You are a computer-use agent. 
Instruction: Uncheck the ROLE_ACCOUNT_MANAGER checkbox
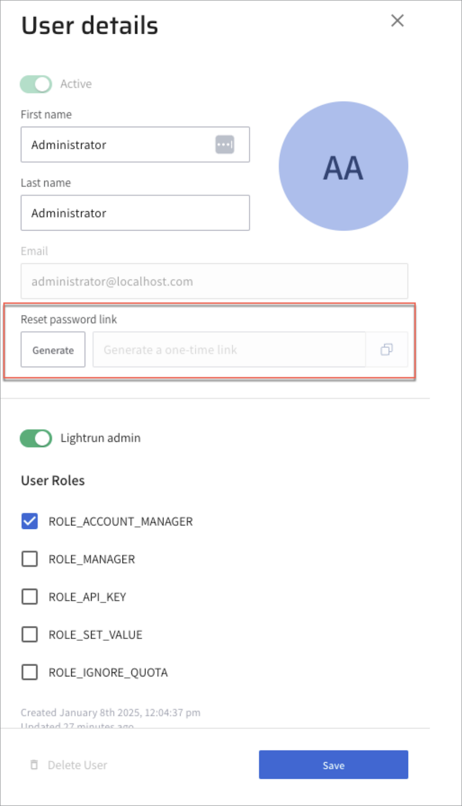point(29,521)
